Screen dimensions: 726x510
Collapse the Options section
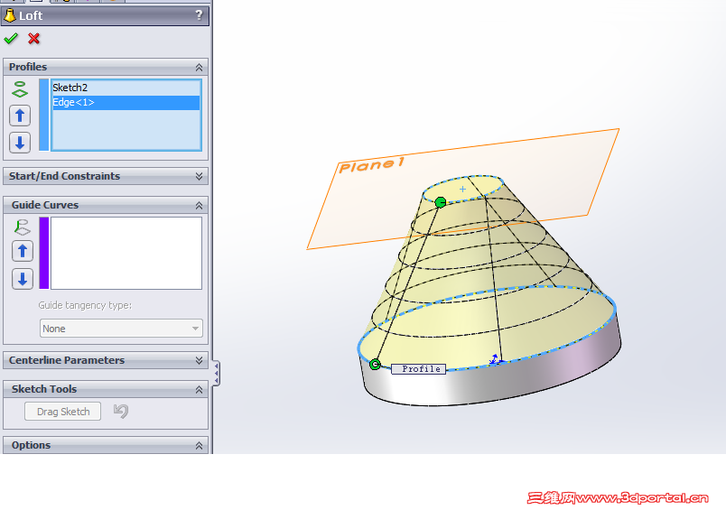(199, 446)
